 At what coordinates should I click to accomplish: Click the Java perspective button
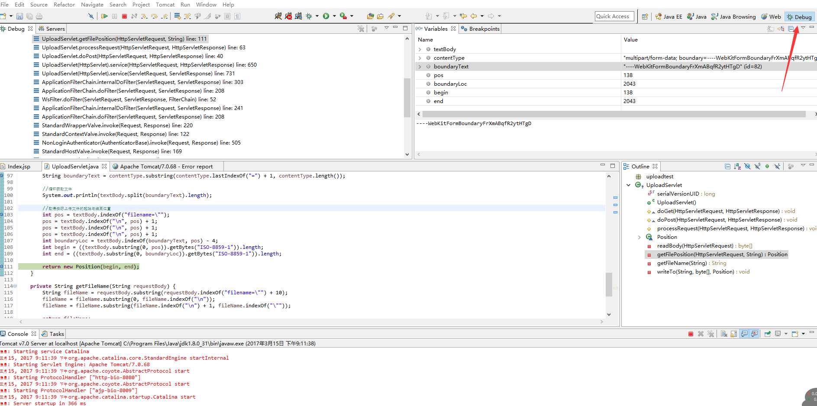697,16
